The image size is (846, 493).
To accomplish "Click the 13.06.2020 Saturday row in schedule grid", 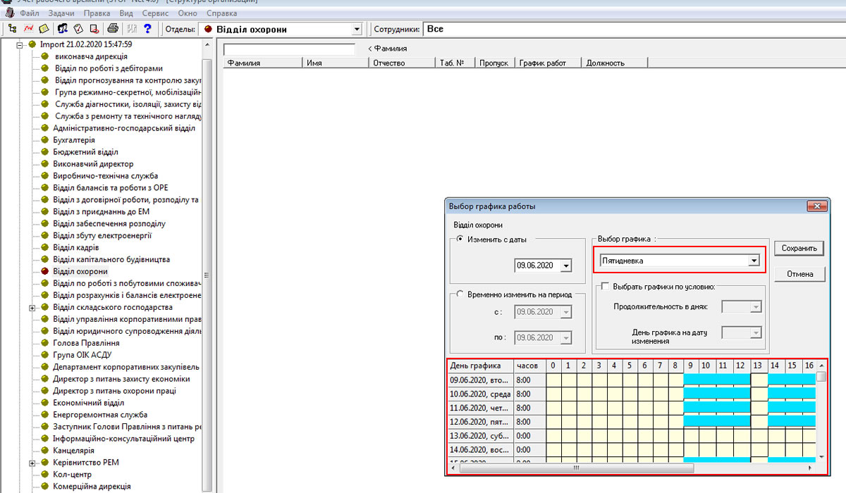I will pos(631,435).
